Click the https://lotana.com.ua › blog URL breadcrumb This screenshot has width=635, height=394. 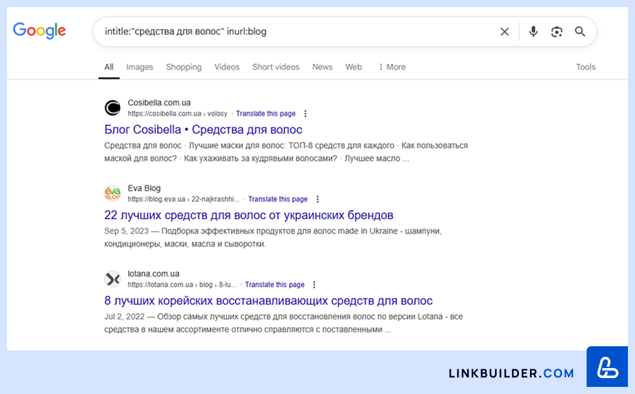click(182, 285)
